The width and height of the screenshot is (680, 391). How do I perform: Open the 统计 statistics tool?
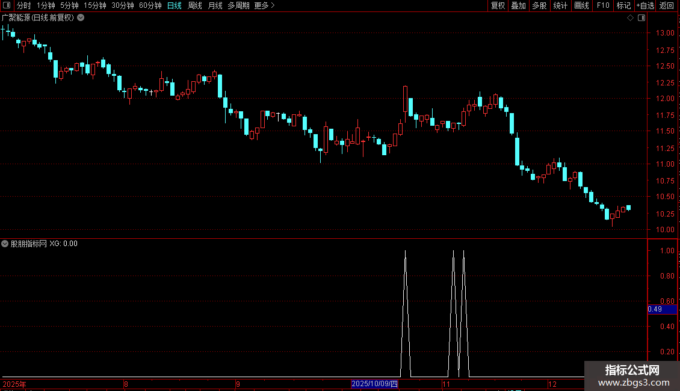pyautogui.click(x=560, y=5)
